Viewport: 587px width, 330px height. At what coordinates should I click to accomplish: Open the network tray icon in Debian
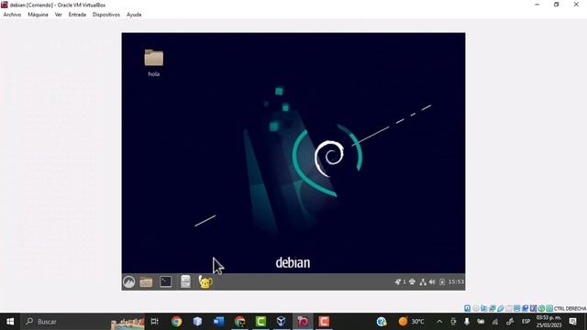click(x=423, y=281)
